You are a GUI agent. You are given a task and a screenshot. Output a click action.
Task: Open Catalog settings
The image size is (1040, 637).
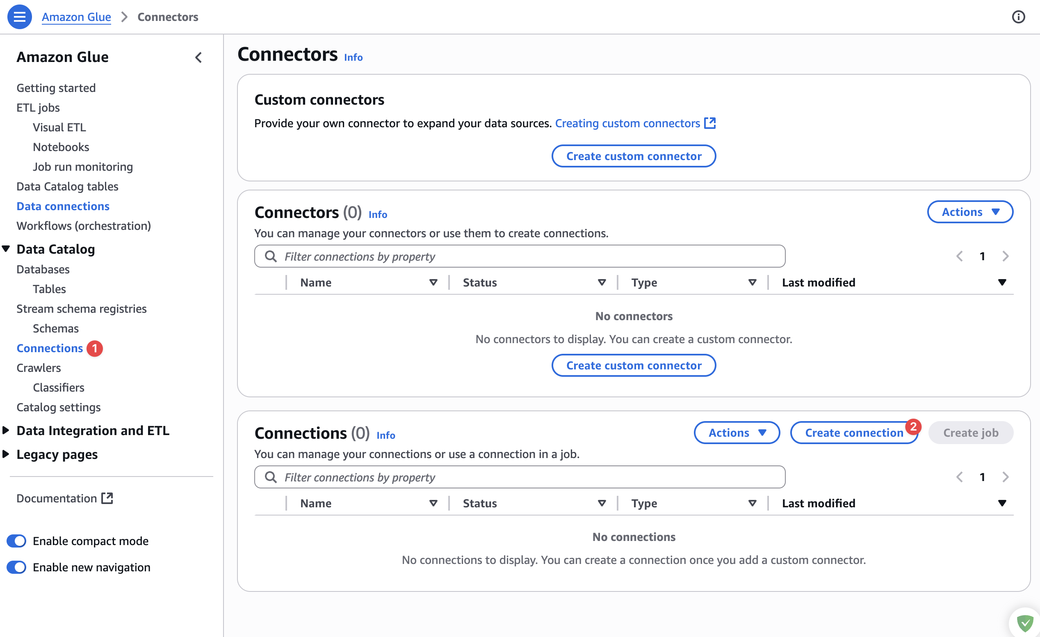point(58,407)
